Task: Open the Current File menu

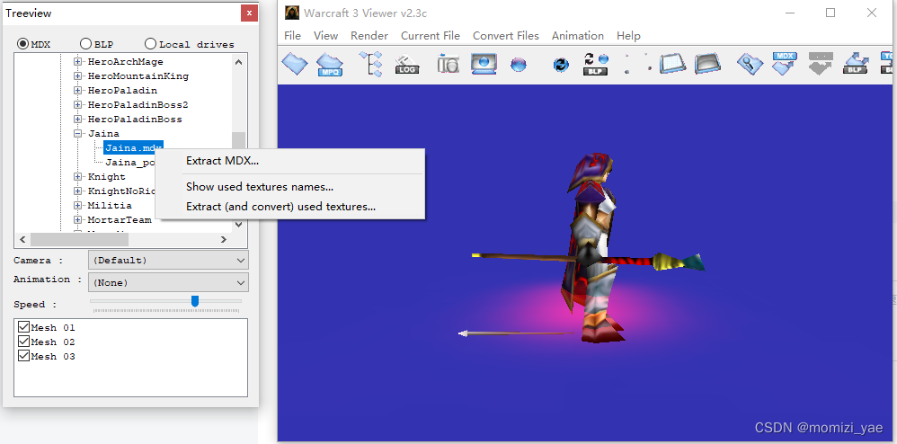Action: pyautogui.click(x=431, y=35)
